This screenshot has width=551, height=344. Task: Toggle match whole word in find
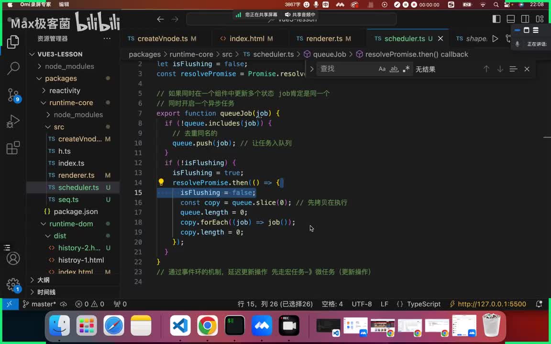point(394,69)
